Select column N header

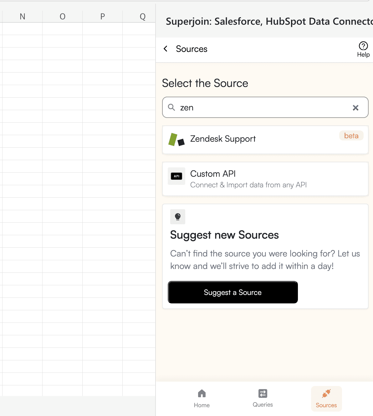pos(23,17)
